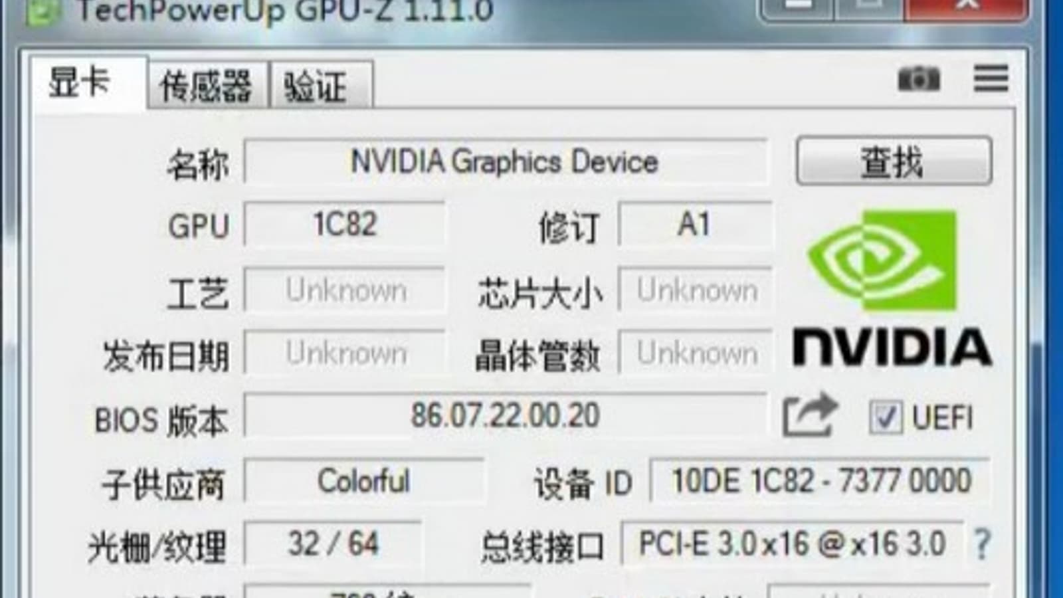1063x598 pixels.
Task: Switch to the 验证 tab
Action: [320, 86]
